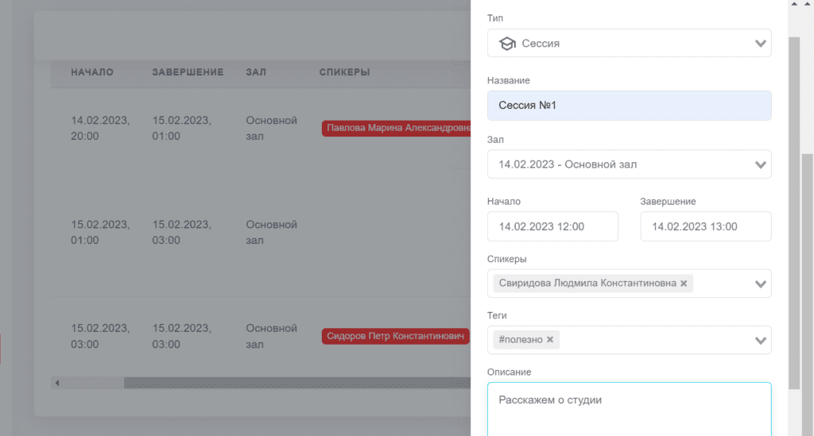The image size is (814, 436).
Task: Open the Зал dropdown arrow
Action: (x=761, y=165)
